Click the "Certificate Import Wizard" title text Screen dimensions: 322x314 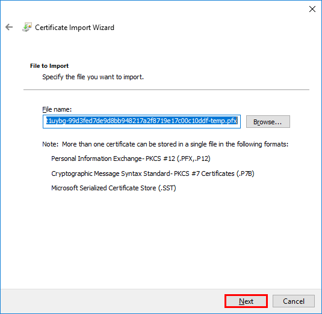coord(75,28)
